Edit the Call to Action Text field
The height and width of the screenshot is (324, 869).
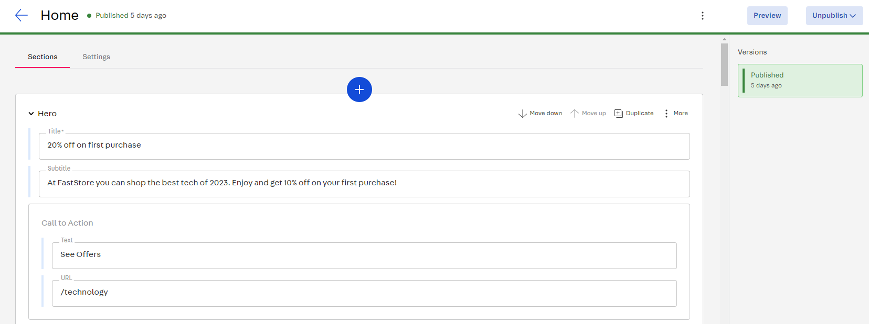tap(364, 255)
